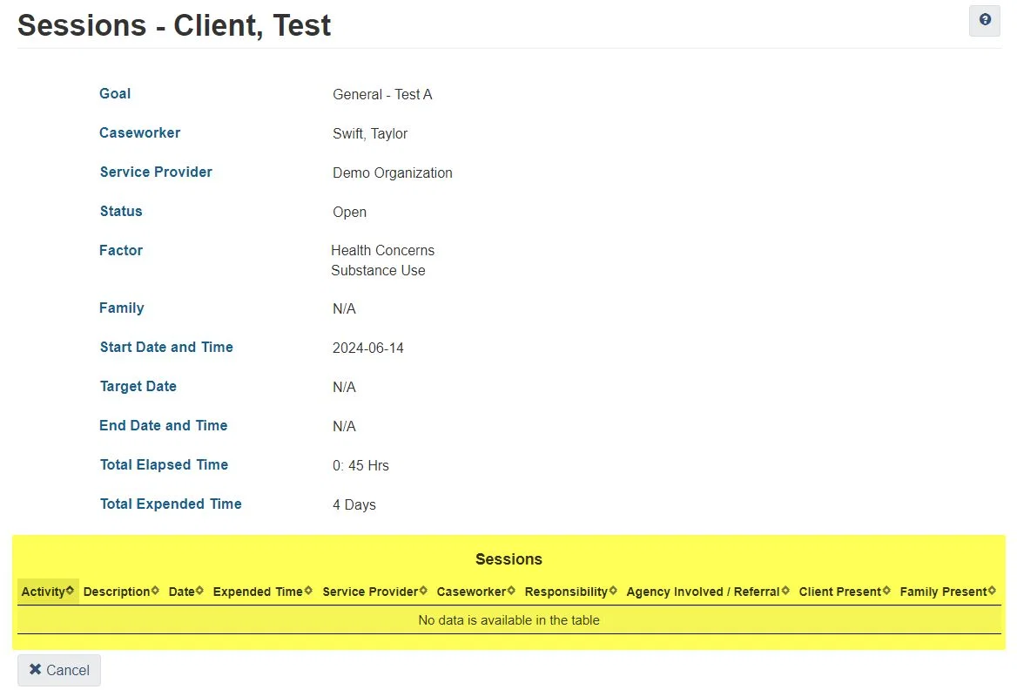
Task: Click the Sessions - Client, Test page title
Action: coord(174,25)
